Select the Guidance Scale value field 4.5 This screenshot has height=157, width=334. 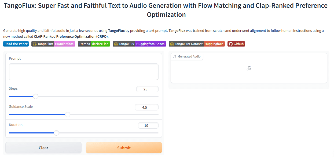146,107
